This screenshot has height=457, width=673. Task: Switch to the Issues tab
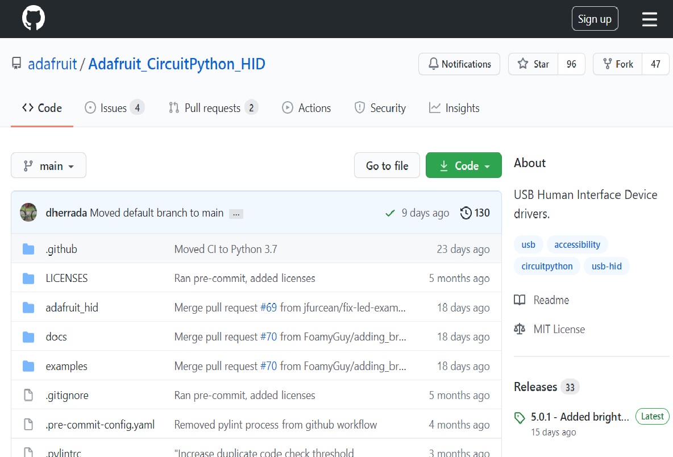click(x=114, y=108)
